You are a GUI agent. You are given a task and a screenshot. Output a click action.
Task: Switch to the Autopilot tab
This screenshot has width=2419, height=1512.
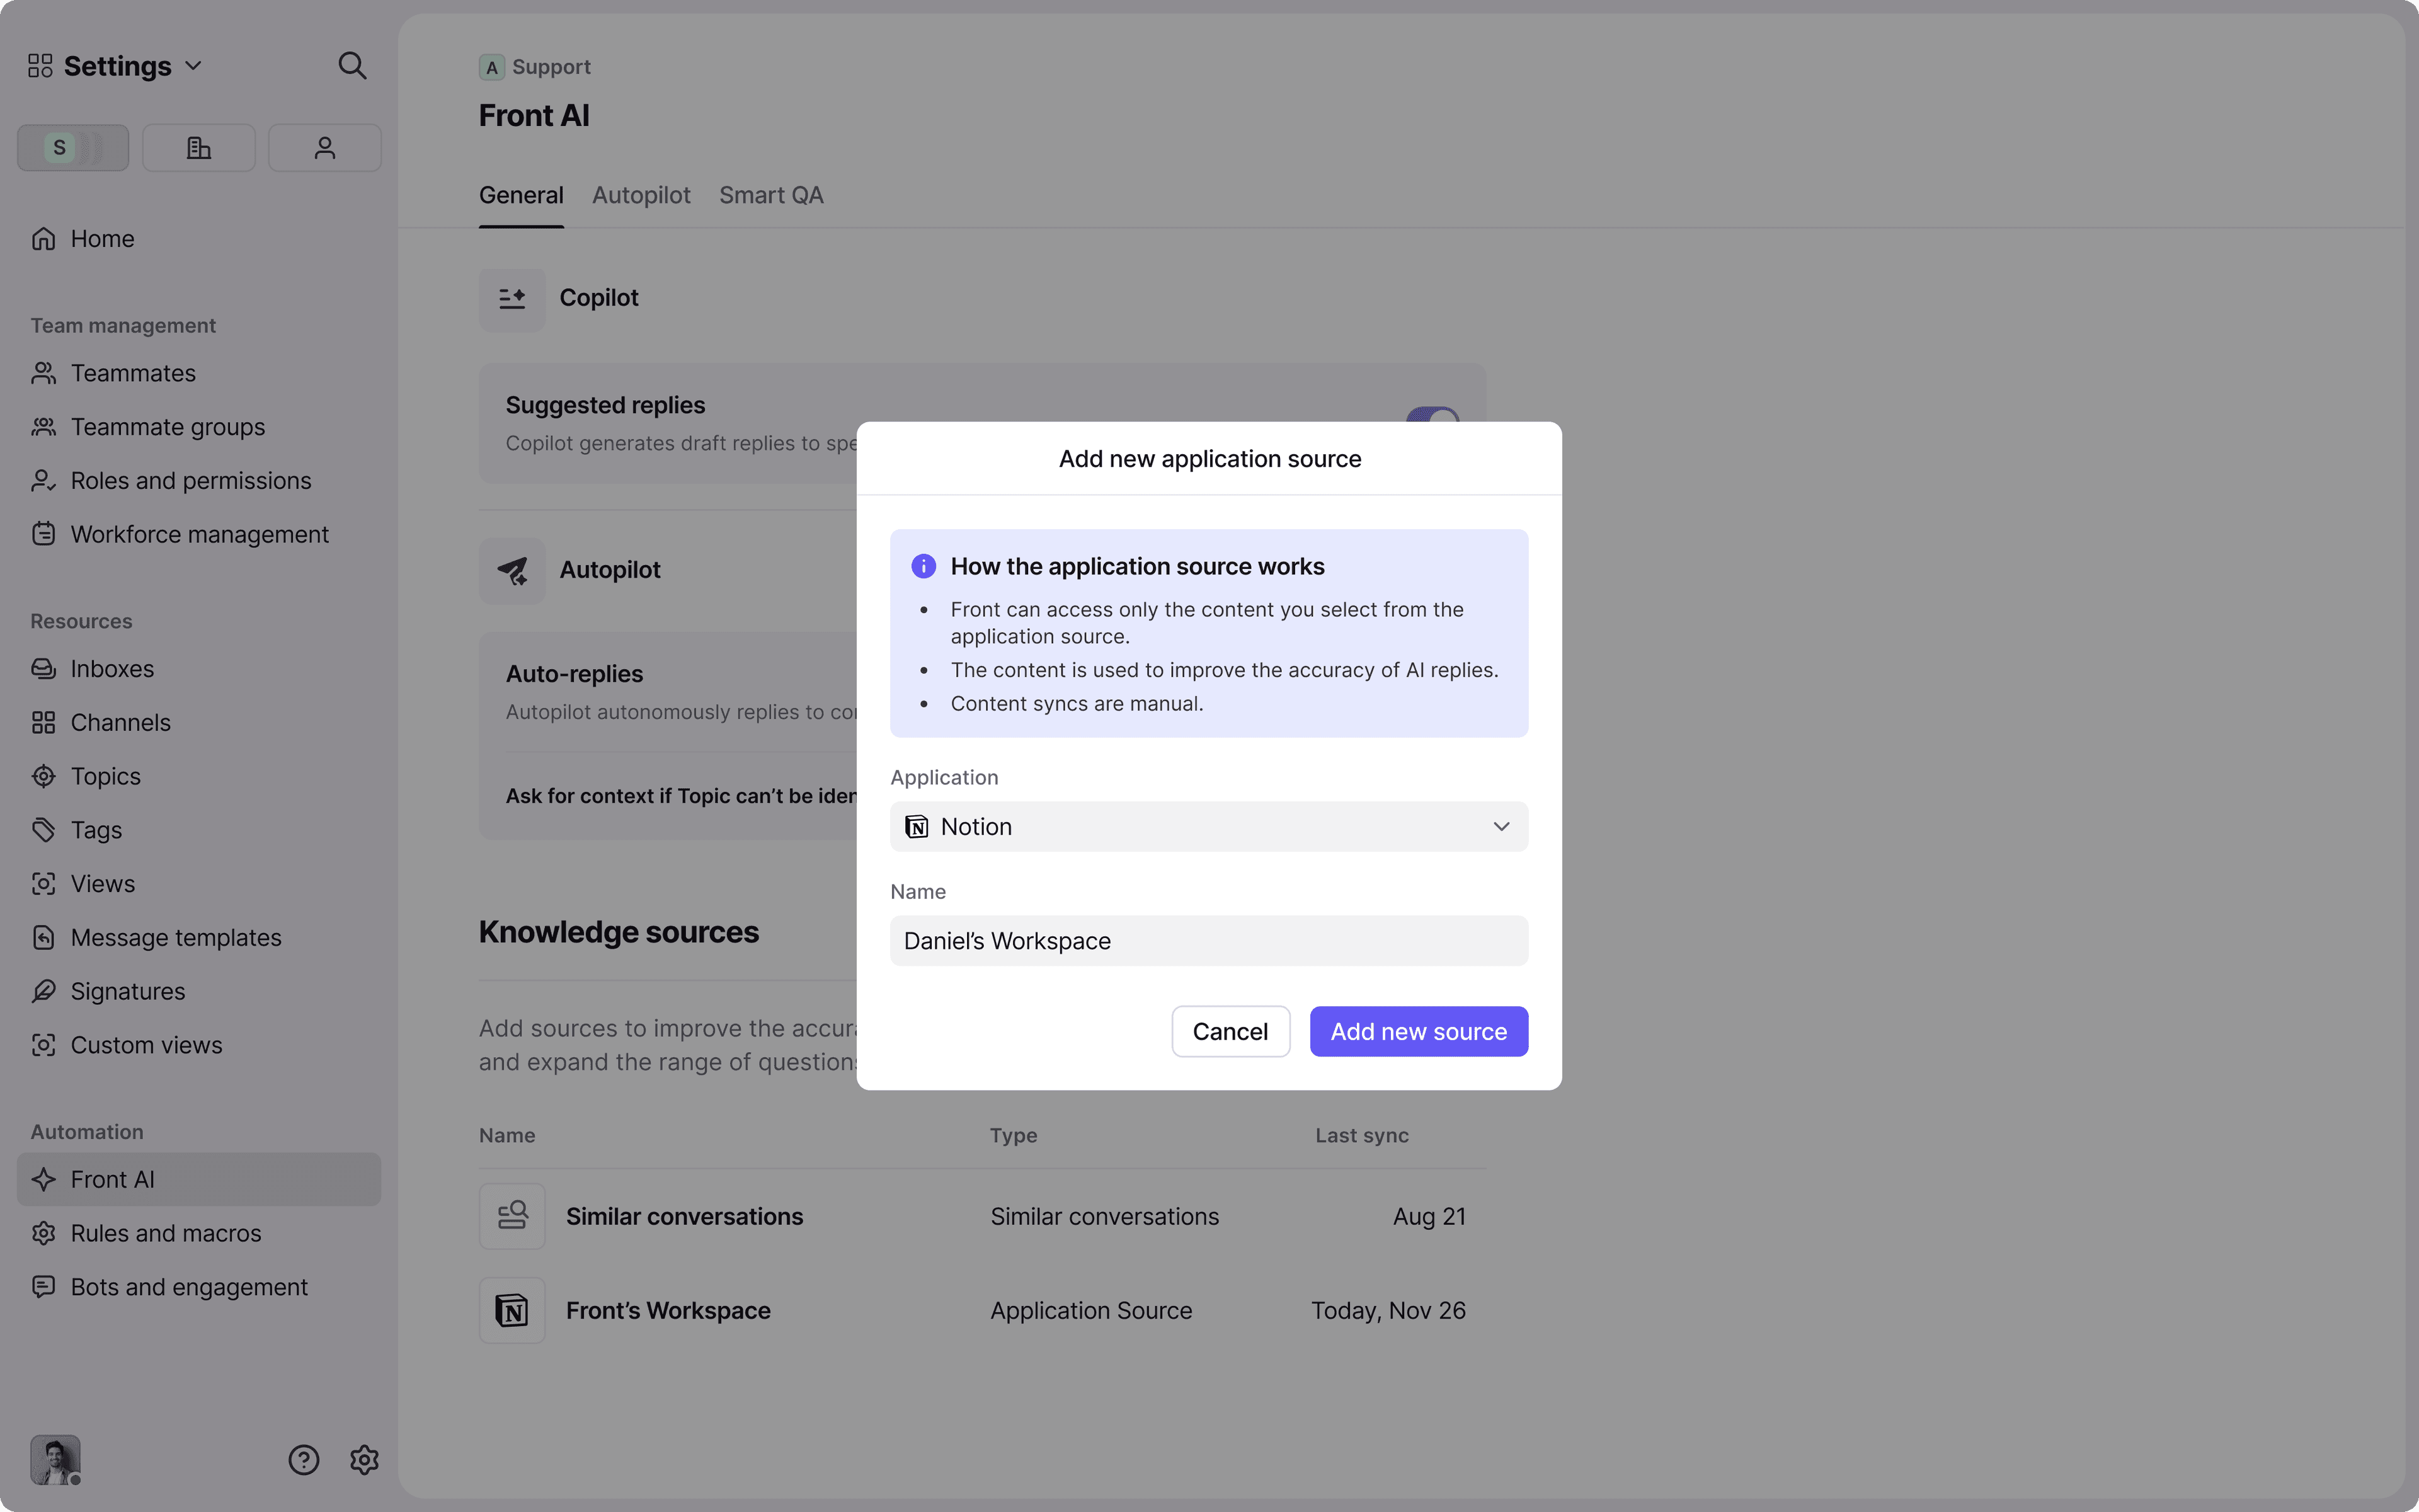tap(641, 195)
